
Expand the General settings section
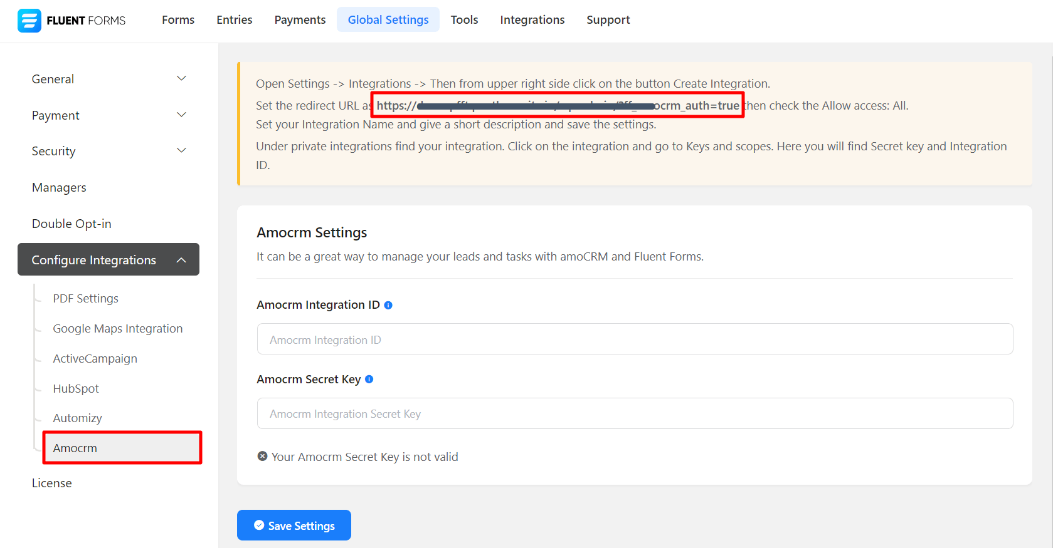(x=181, y=79)
